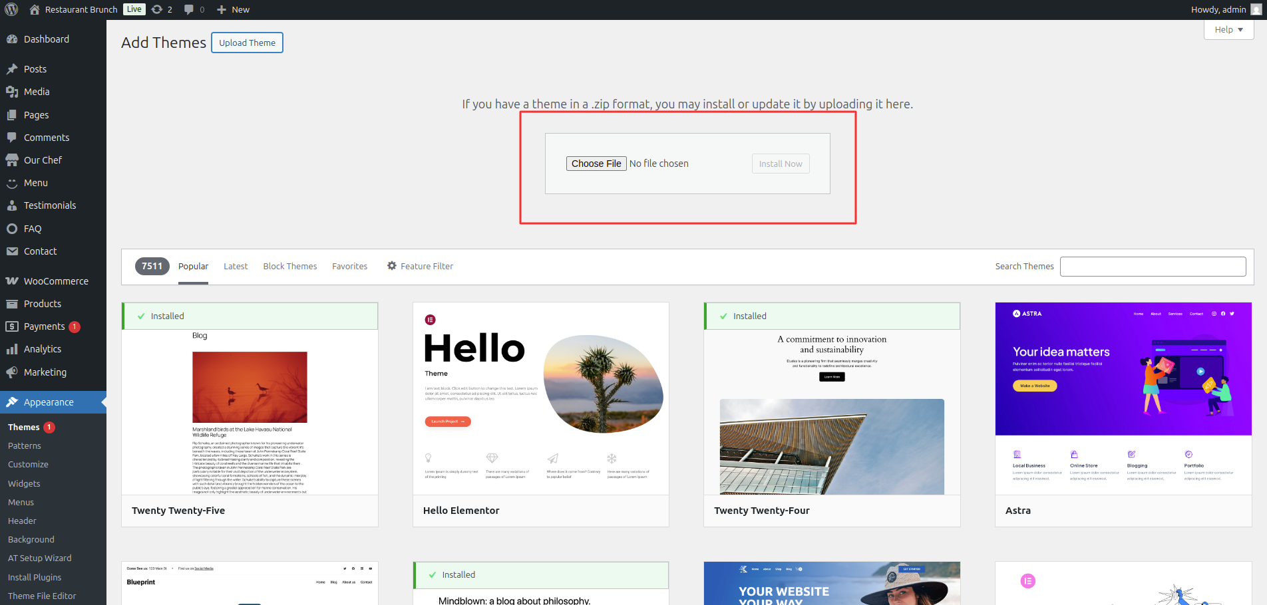Click the Comments icon in sidebar
The width and height of the screenshot is (1267, 605).
12,138
